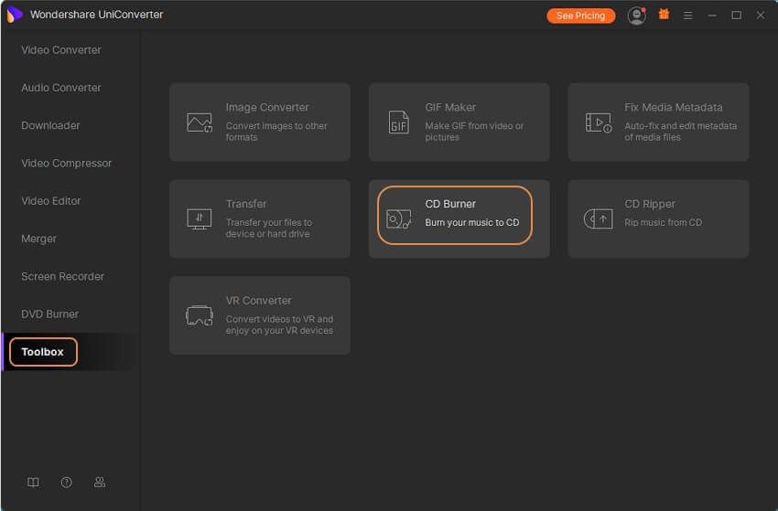Image resolution: width=778 pixels, height=511 pixels.
Task: Click the See Pricing button
Action: (580, 16)
